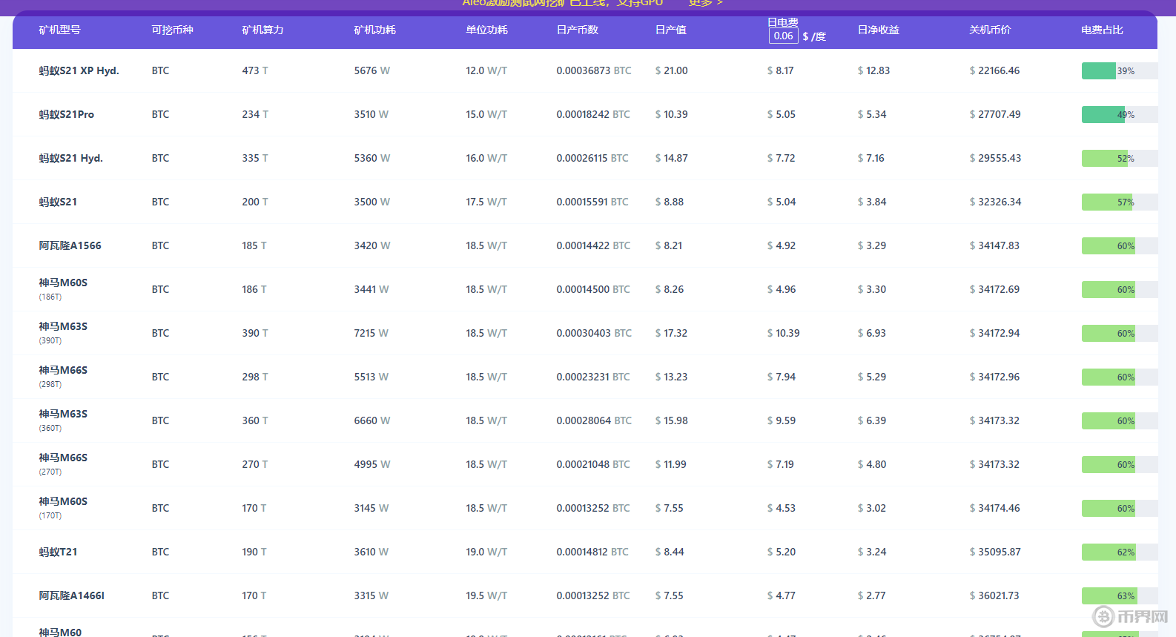
Task: Select the 蚂蚁S21Pro miner name
Action: coord(66,115)
